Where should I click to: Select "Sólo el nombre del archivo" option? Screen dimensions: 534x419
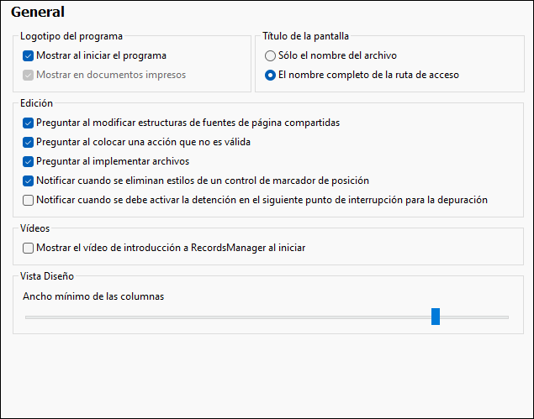click(x=270, y=56)
